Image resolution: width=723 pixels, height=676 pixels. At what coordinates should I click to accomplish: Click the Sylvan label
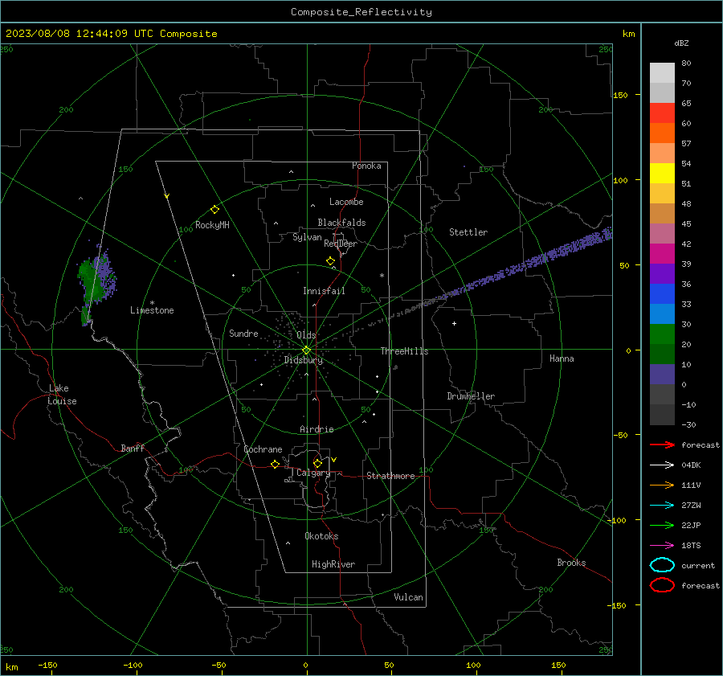coord(307,237)
